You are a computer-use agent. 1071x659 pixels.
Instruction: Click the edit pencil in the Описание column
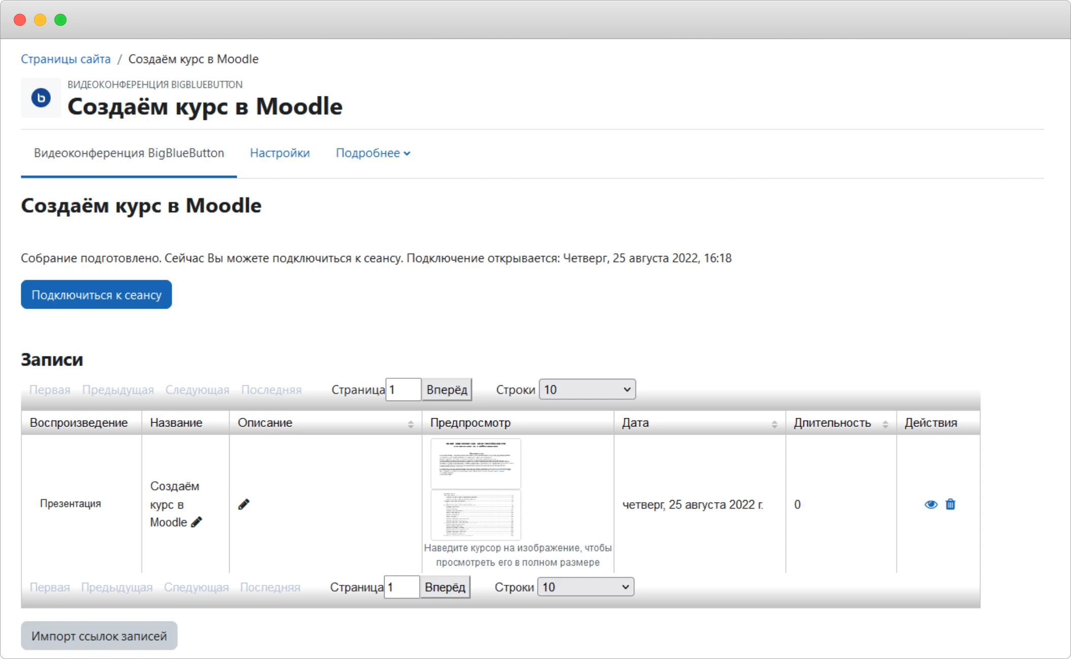coord(244,504)
